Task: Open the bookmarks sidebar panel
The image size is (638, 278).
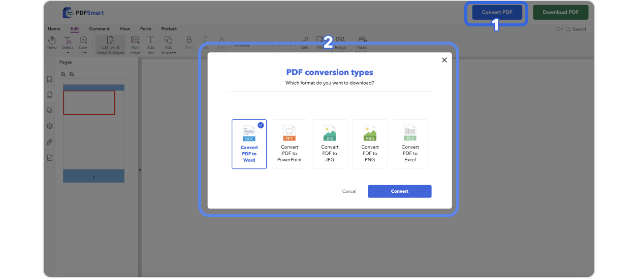Action: click(50, 79)
